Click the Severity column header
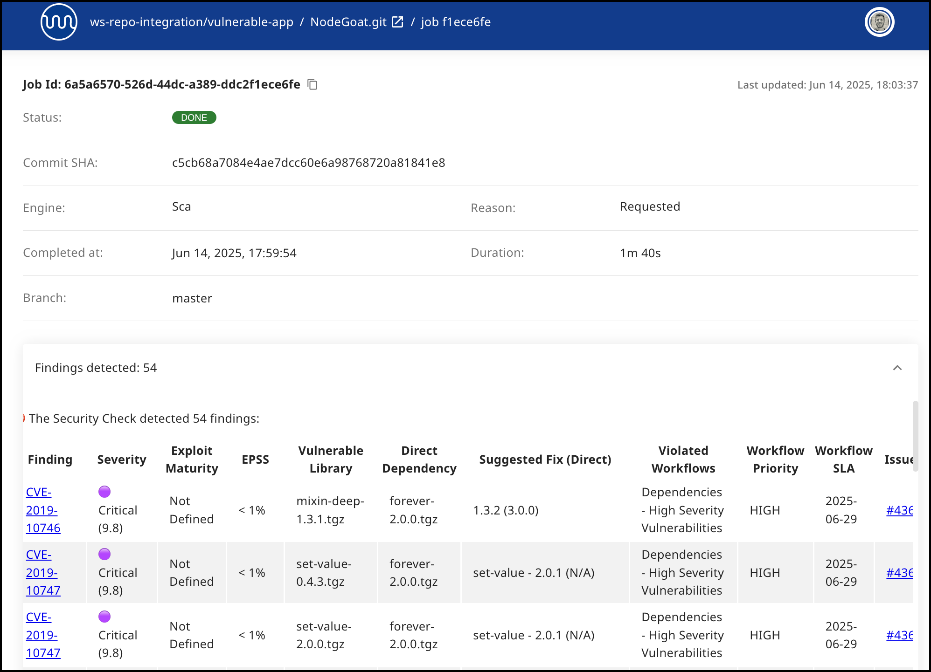The width and height of the screenshot is (931, 672). [x=121, y=459]
